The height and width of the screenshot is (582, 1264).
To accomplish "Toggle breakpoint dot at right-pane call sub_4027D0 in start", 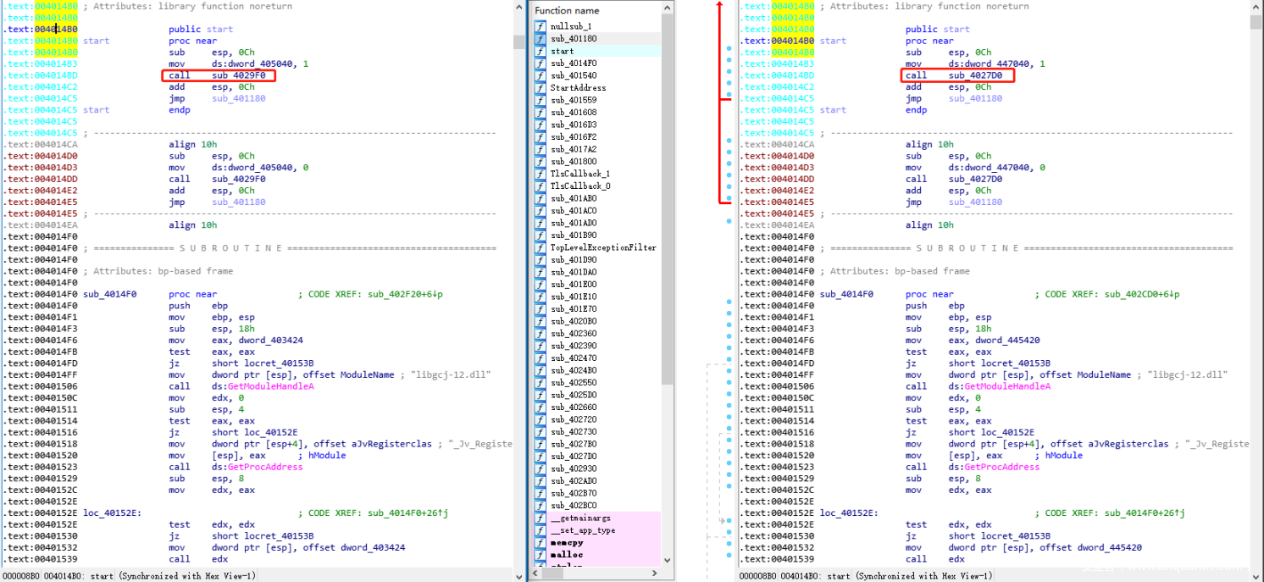I will coord(729,75).
